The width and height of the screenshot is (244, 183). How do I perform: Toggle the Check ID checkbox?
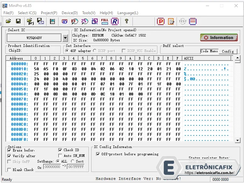pyautogui.click(x=60, y=150)
